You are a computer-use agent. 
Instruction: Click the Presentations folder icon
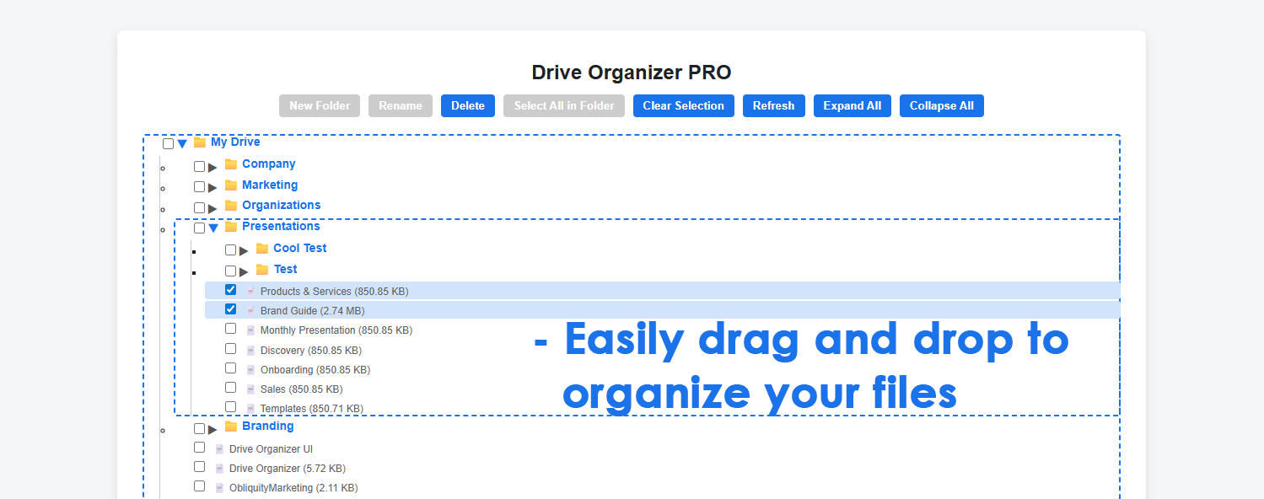tap(231, 226)
